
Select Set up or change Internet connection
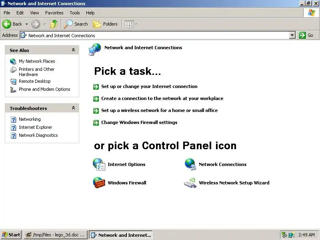point(149,86)
